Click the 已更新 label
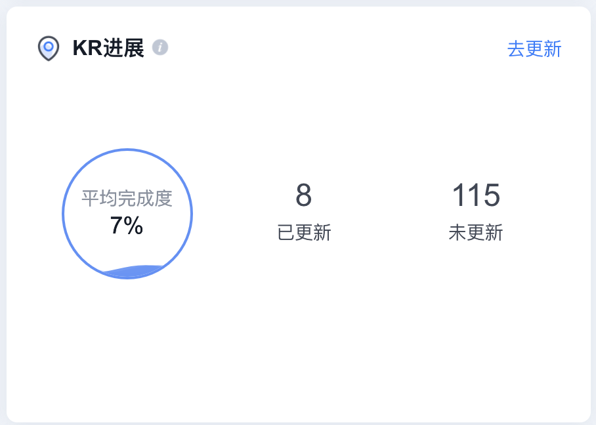The image size is (596, 425). click(304, 232)
